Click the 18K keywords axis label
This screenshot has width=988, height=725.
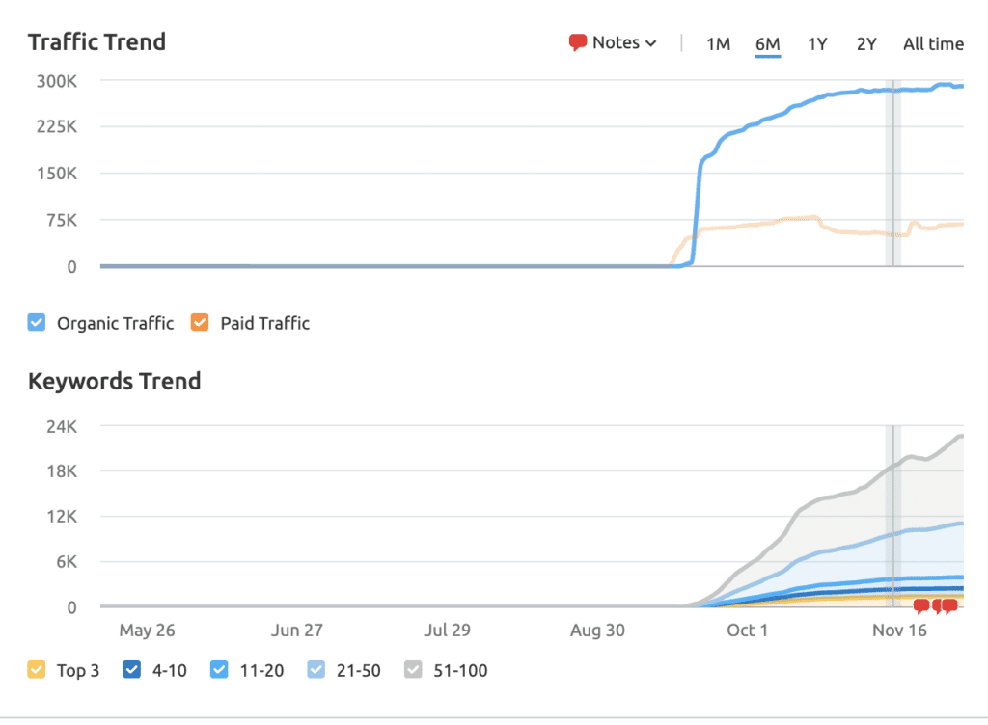click(62, 470)
